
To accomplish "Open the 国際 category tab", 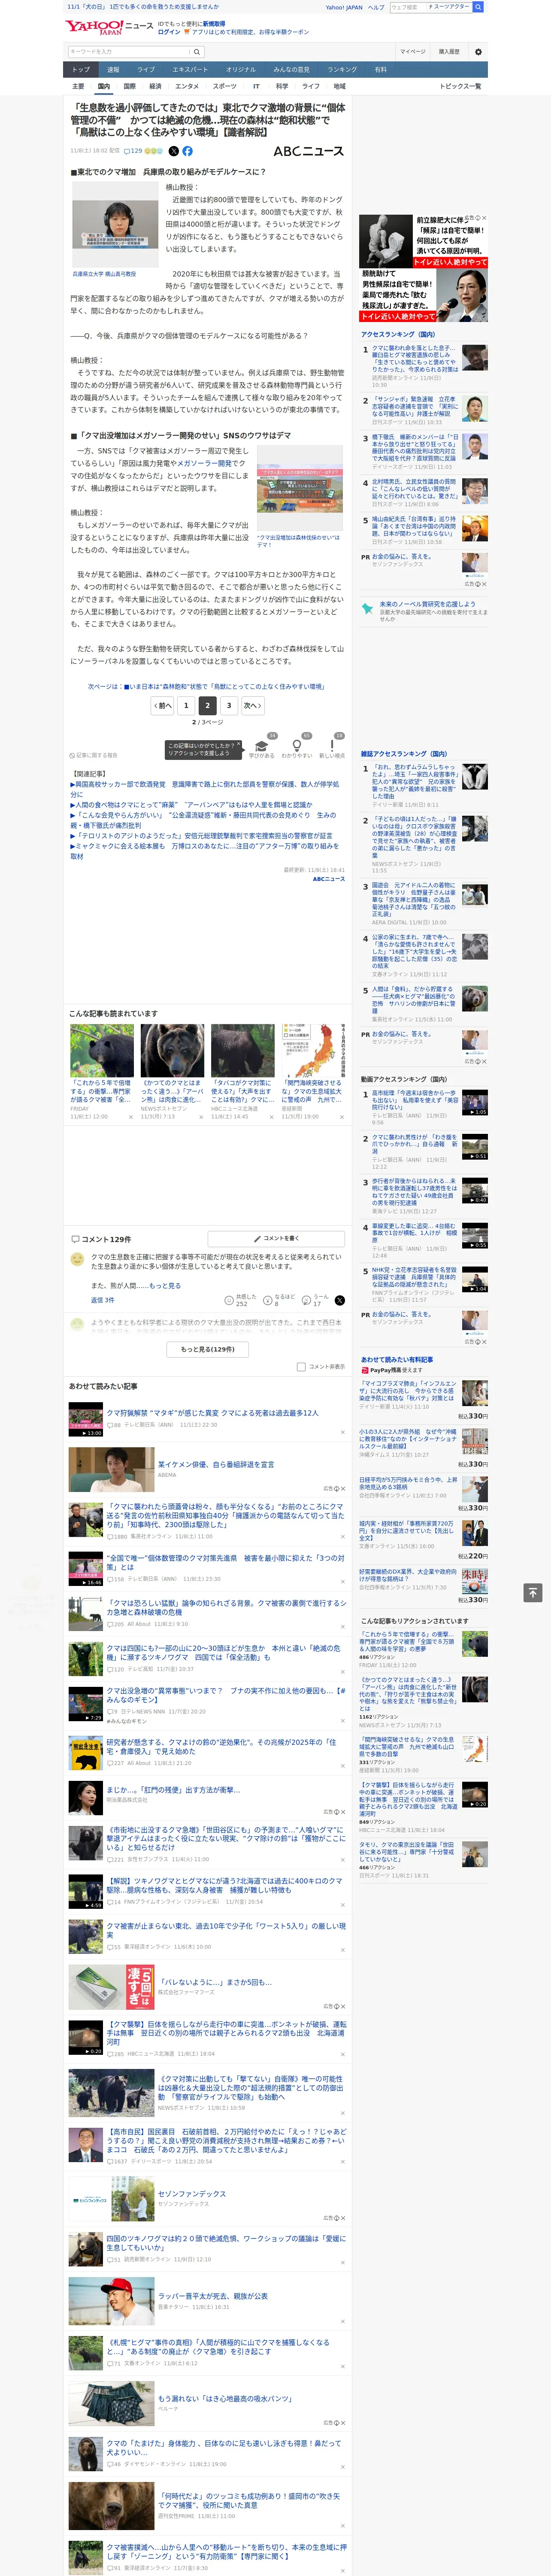I will click(129, 86).
